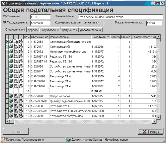Click the Состояние status bar icon

tap(3, 139)
